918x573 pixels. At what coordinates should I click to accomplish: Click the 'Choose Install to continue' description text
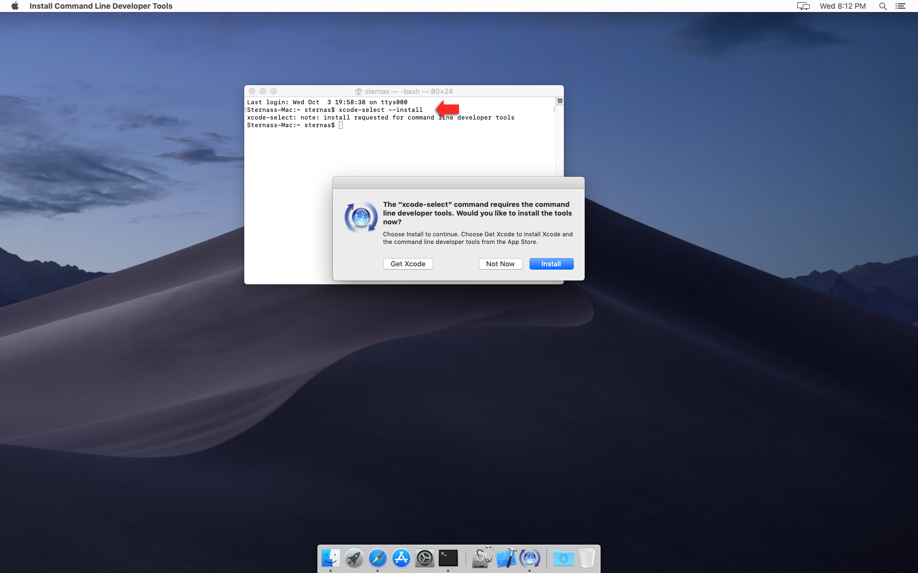click(478, 238)
